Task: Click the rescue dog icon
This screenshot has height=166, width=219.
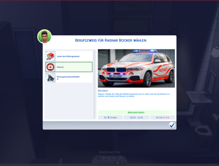Action: [x=50, y=78]
